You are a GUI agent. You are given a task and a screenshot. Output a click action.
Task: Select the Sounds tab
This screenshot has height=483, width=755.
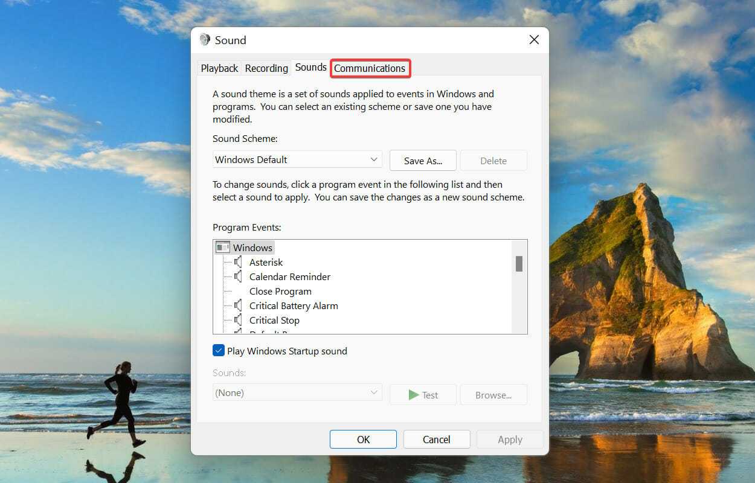pos(311,67)
